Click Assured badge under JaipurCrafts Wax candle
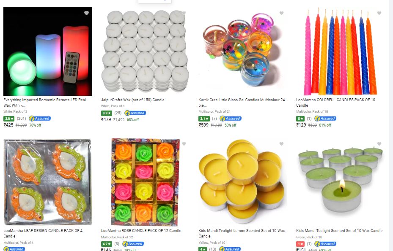This screenshot has width=393, height=251. (135, 113)
